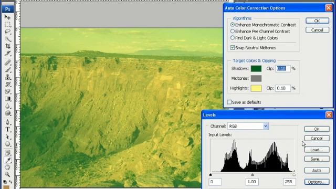Select the Crop tool

tap(7, 46)
